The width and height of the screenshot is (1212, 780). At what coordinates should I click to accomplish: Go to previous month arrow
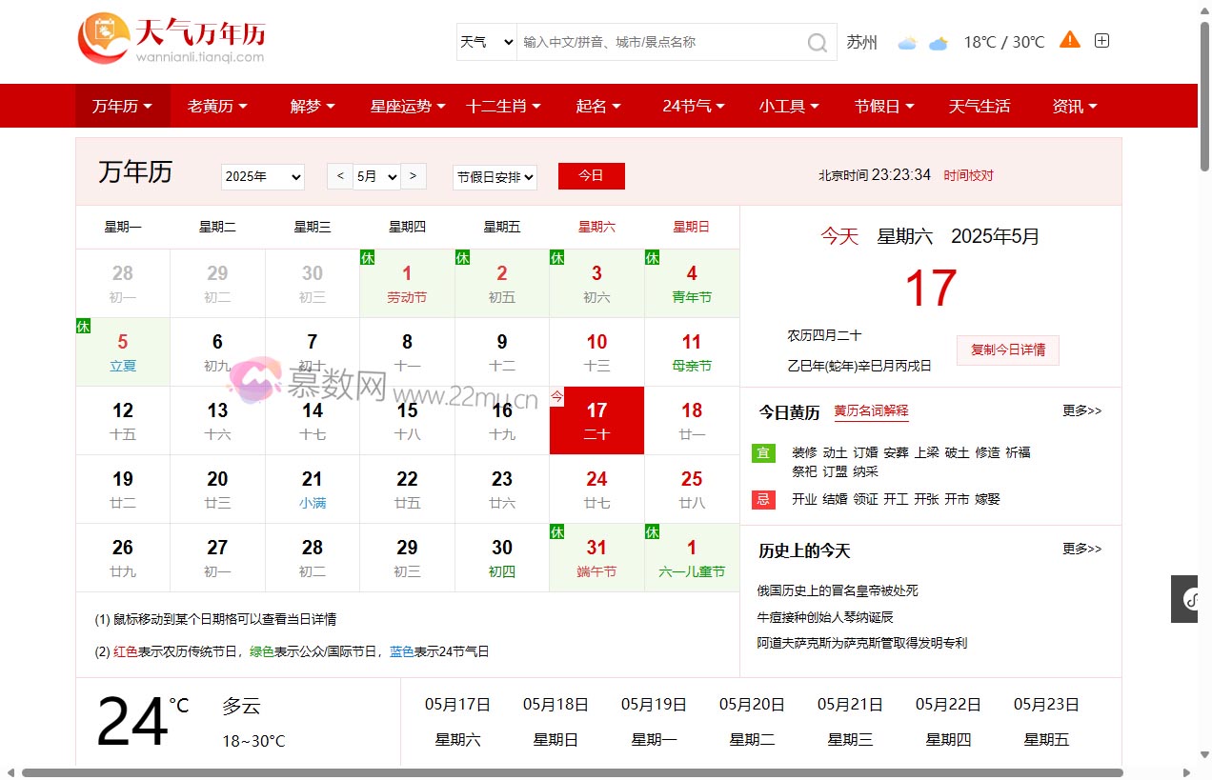340,176
